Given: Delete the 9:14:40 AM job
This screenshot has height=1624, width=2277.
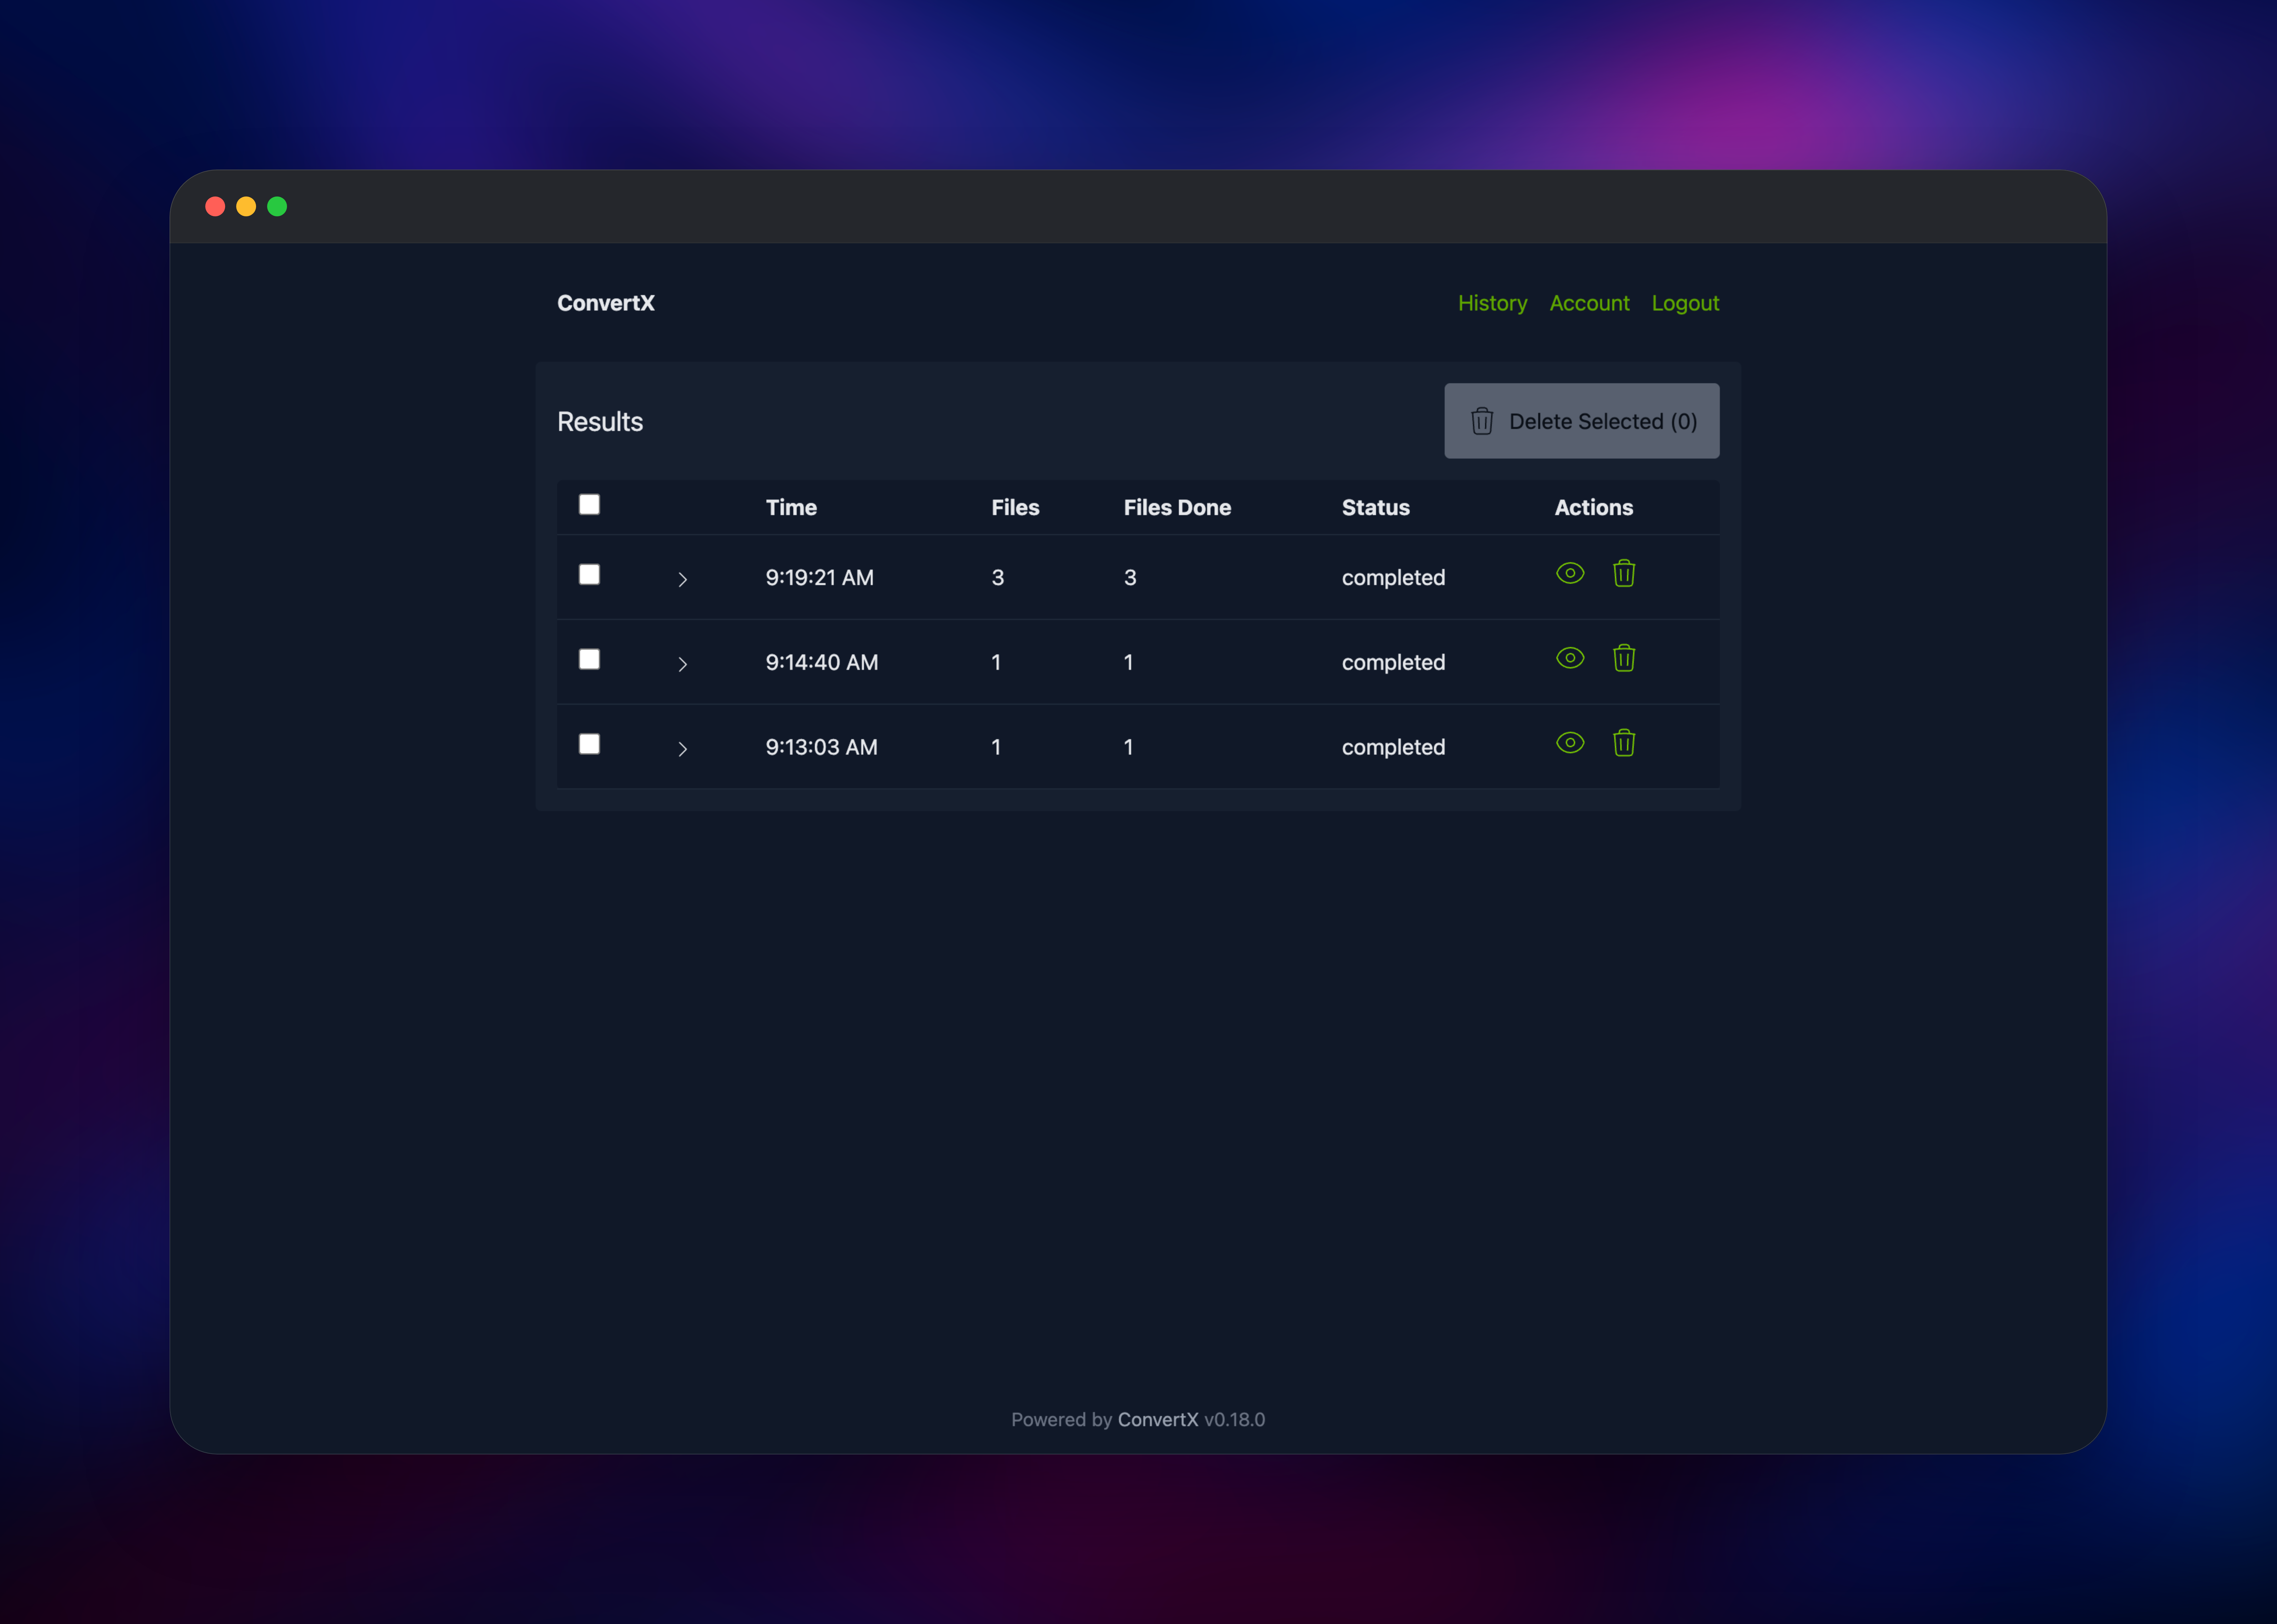Looking at the screenshot, I should click(1624, 658).
